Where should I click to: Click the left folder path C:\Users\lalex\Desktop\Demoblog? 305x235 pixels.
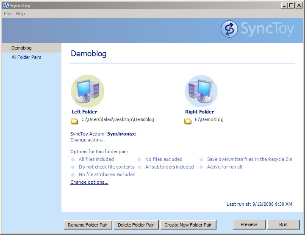tap(118, 119)
